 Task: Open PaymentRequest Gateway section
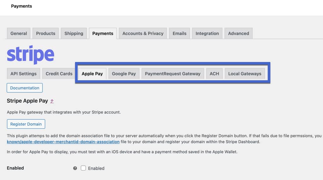173,74
